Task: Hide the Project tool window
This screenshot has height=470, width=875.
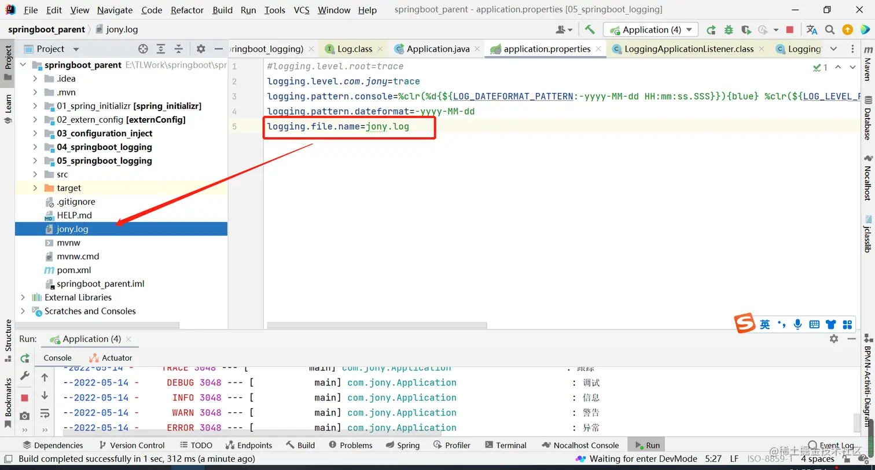Action: 219,49
